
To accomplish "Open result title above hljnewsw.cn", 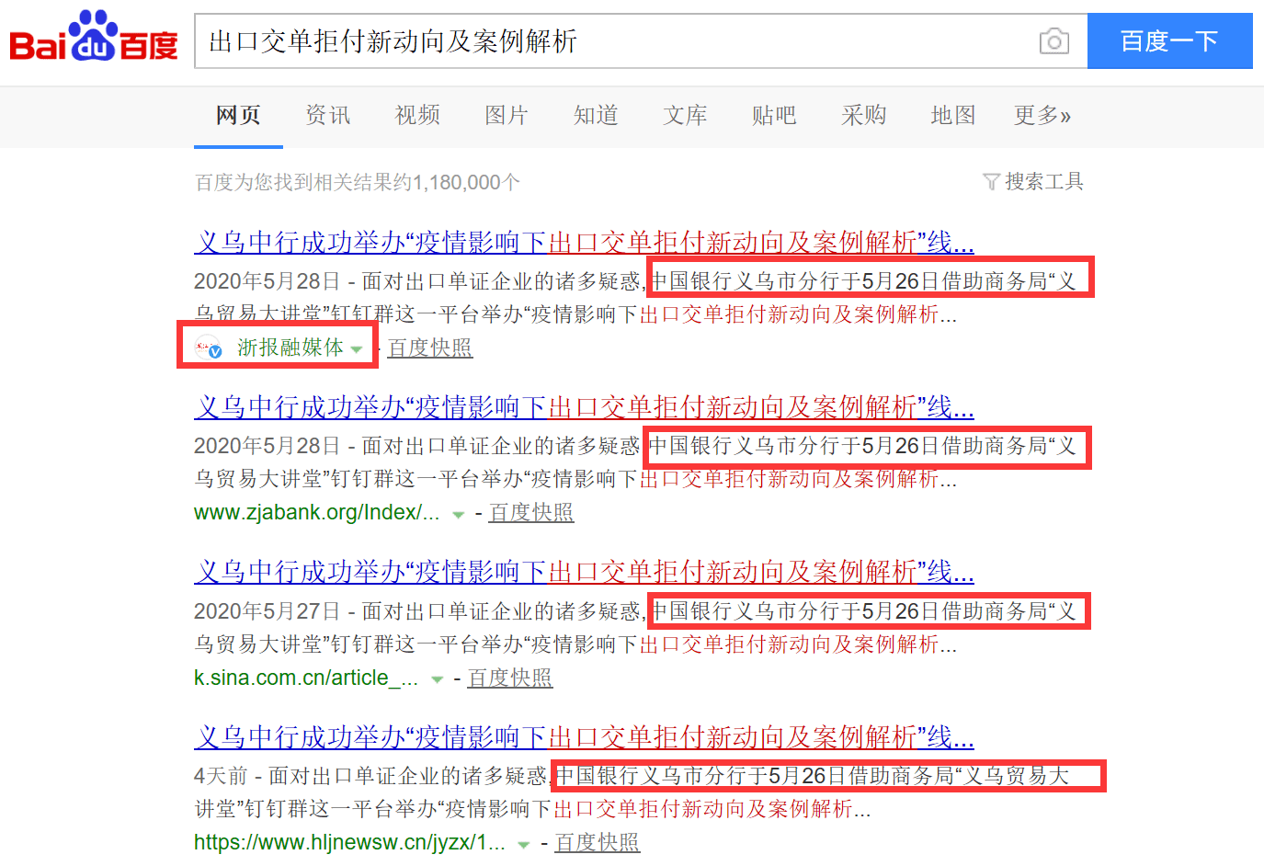I will coord(584,736).
